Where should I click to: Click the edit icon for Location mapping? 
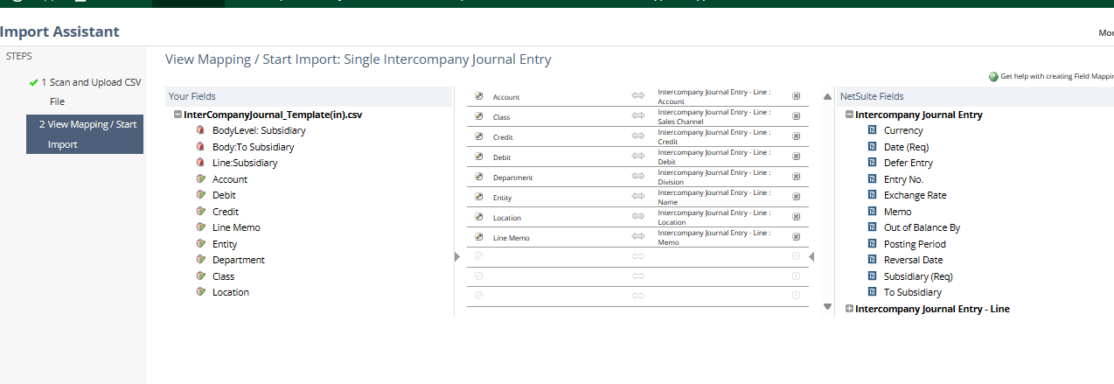tap(478, 217)
